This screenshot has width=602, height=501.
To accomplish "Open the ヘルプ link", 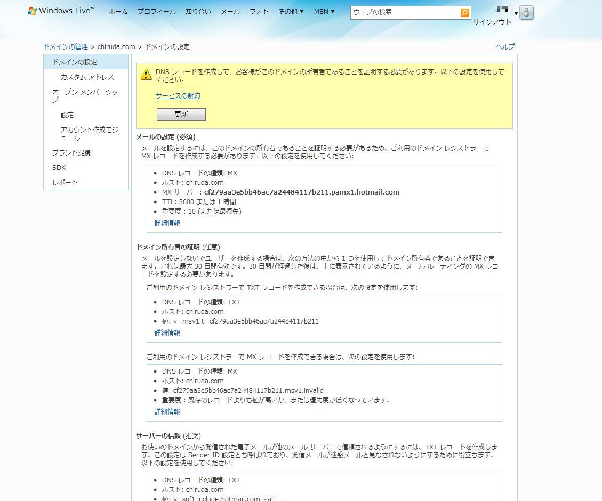I will [505, 47].
